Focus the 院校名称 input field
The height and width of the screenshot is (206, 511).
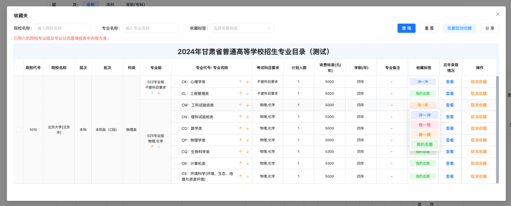click(62, 28)
